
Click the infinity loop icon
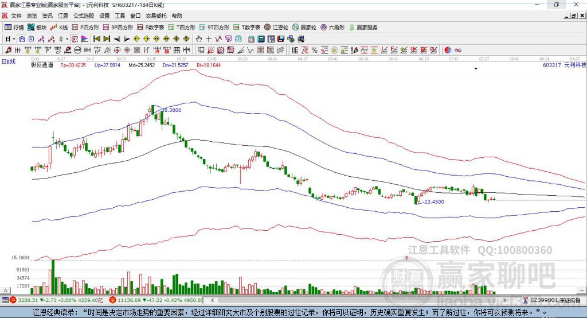coord(458,50)
